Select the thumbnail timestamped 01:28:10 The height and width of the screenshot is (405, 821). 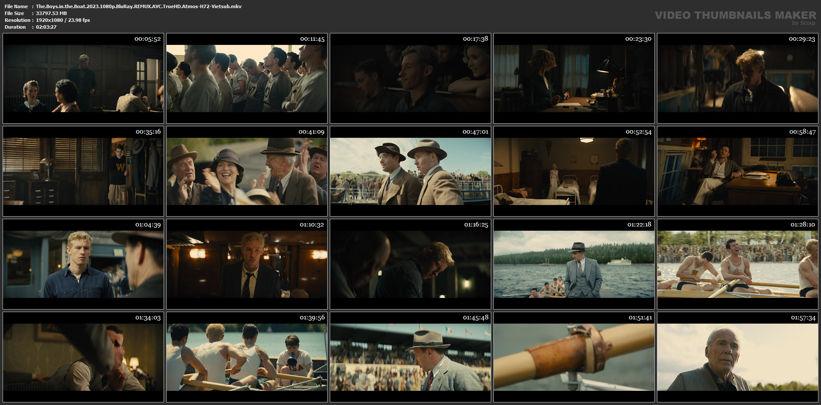[737, 264]
